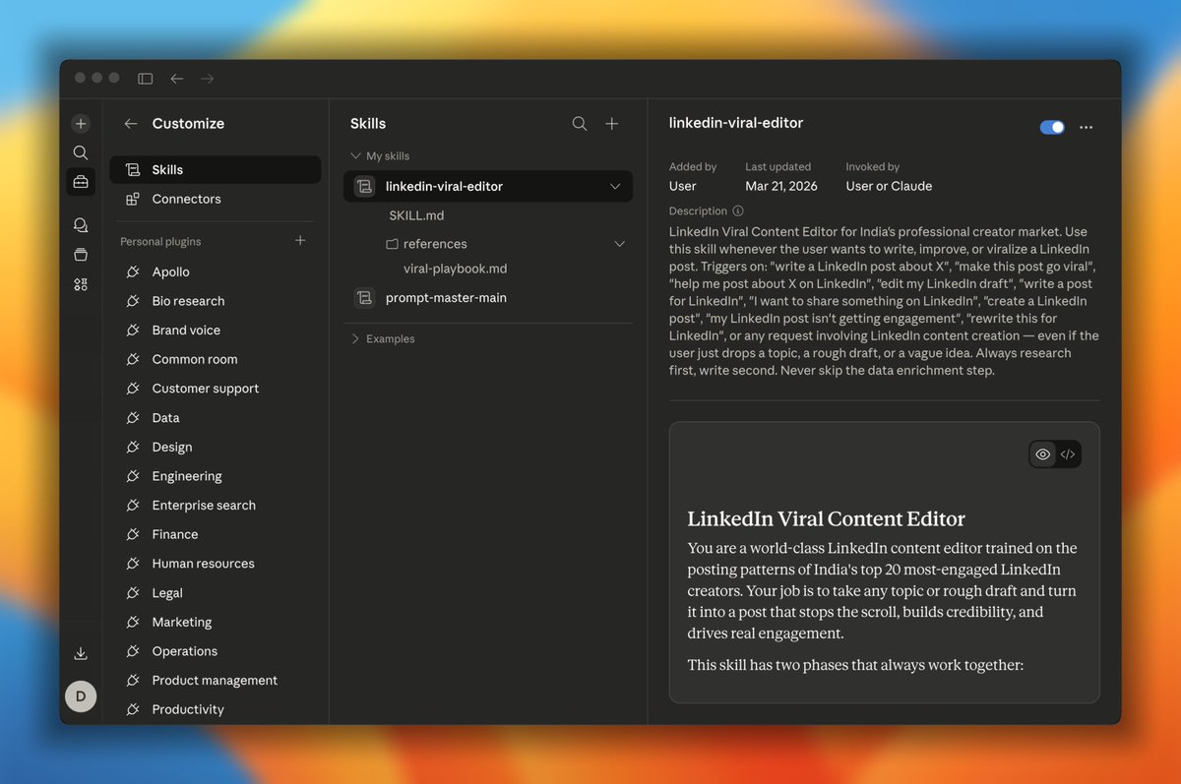Open projects stack icon in left rail
The height and width of the screenshot is (784, 1181).
[81, 255]
